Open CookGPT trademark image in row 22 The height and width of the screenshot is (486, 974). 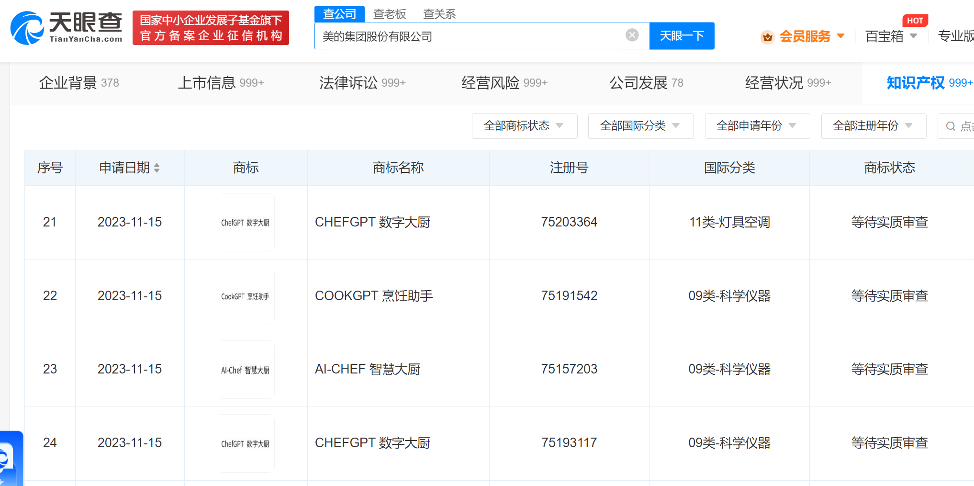coord(246,296)
